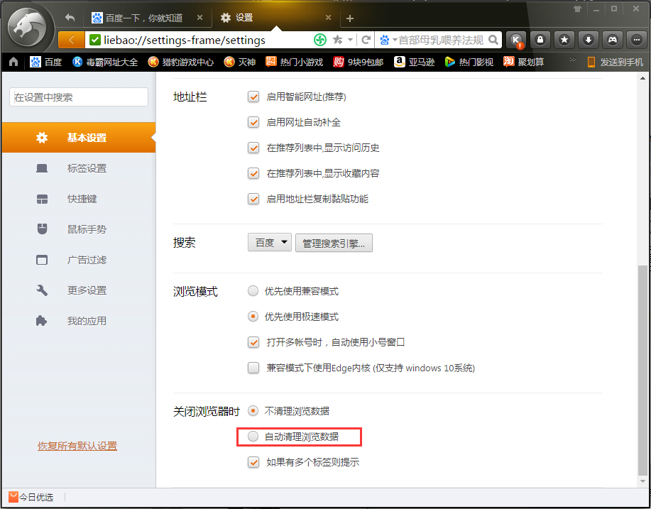Click the lock icon for private mode
The height and width of the screenshot is (509, 651).
(540, 40)
